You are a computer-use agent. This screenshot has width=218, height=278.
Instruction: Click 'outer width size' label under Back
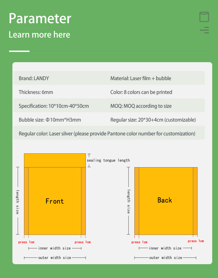pos(166,258)
